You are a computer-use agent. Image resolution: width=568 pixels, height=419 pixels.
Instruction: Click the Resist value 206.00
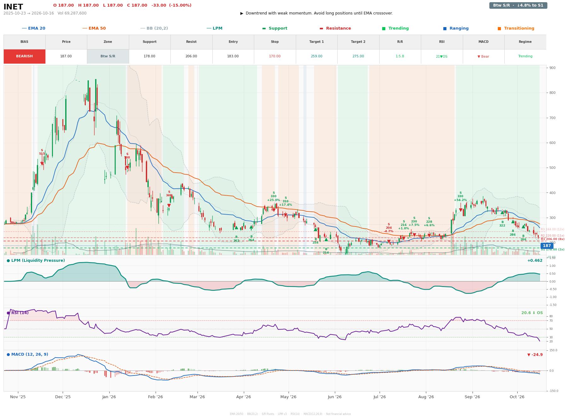pyautogui.click(x=191, y=56)
